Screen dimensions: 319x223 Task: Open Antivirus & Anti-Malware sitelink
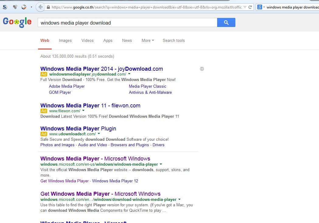coord(150,92)
